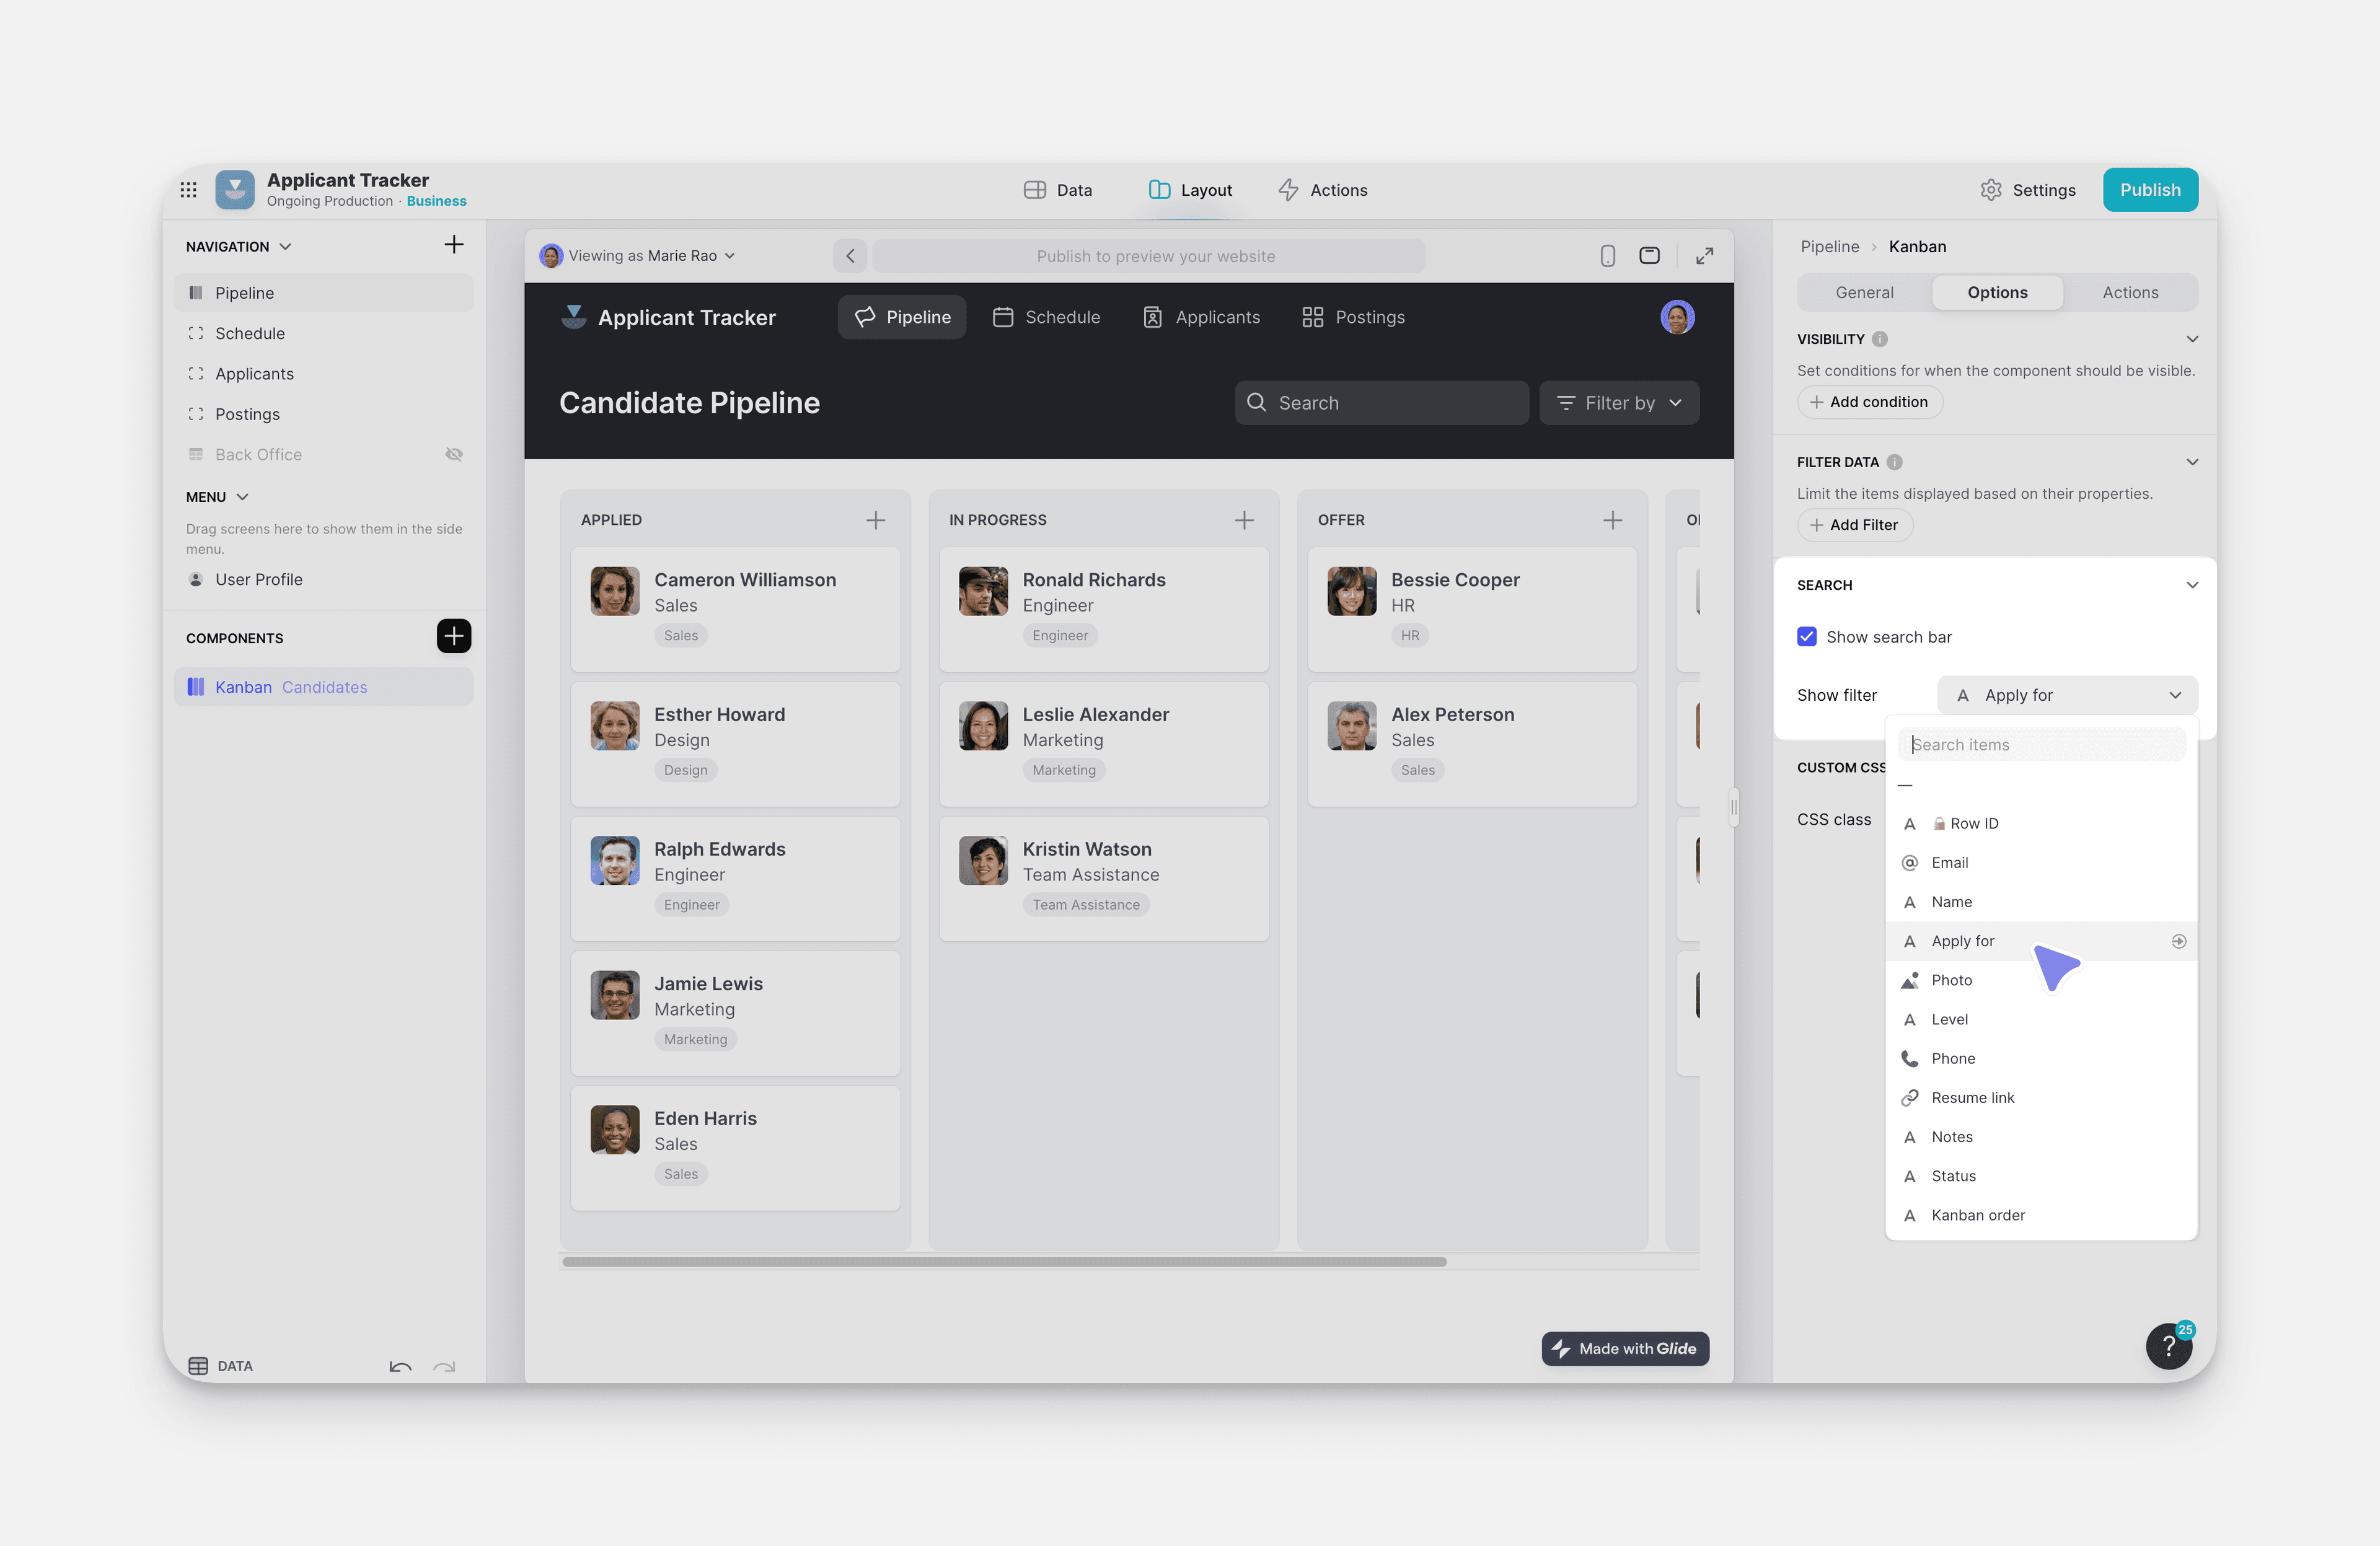Select the Options panel tab
The image size is (2380, 1546).
1997,292
